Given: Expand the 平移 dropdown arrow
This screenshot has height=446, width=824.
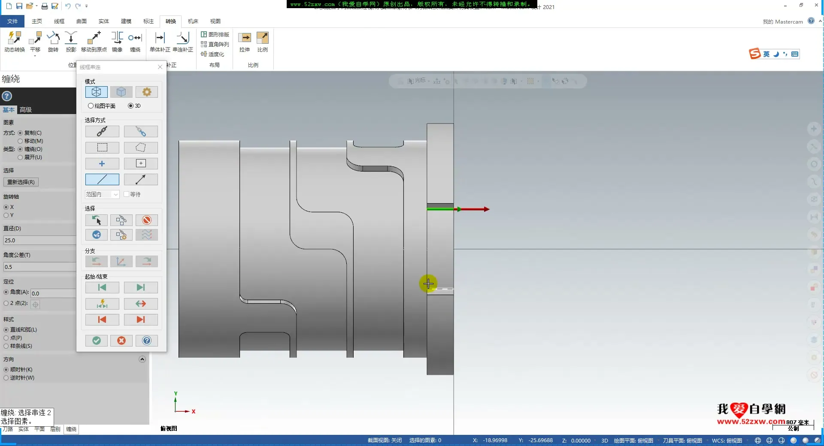Looking at the screenshot, I should 35,56.
